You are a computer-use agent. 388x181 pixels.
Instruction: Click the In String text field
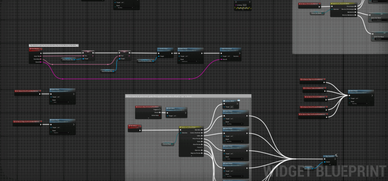pyautogui.click(x=244, y=5)
